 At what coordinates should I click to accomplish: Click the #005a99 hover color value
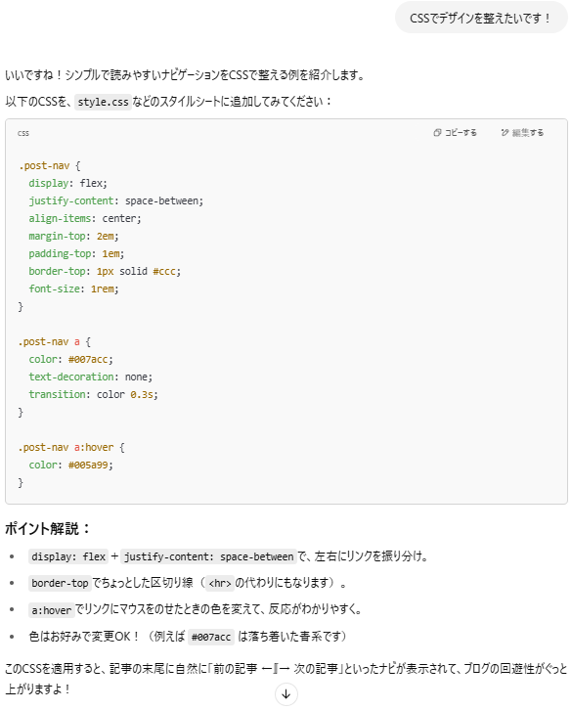(x=91, y=466)
